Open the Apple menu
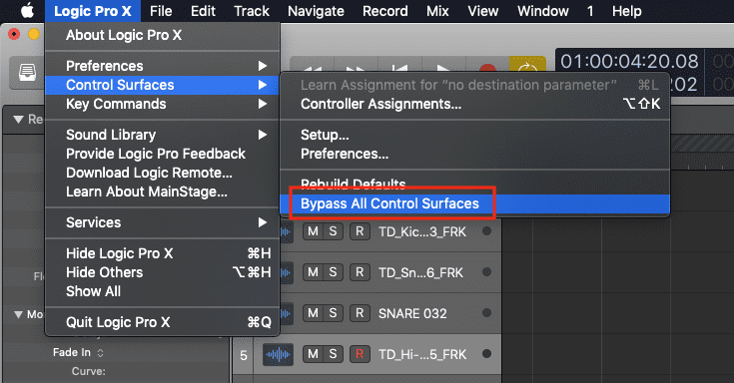This screenshot has height=383, width=734. coord(27,11)
